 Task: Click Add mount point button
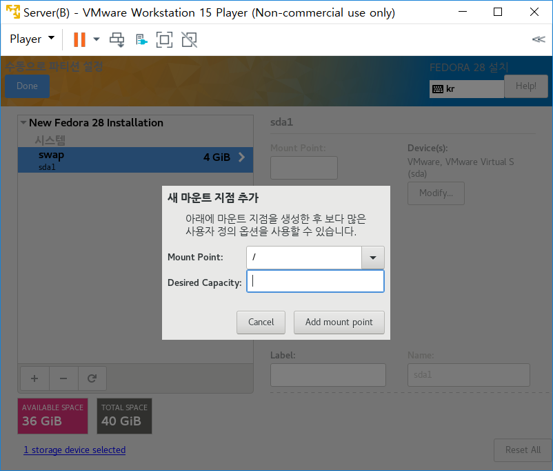click(339, 323)
